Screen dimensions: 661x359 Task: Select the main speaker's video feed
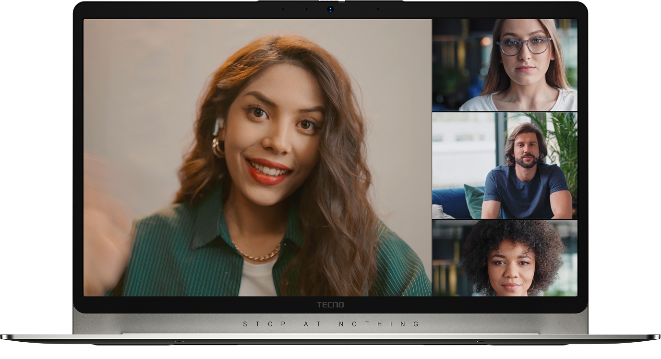[257, 157]
